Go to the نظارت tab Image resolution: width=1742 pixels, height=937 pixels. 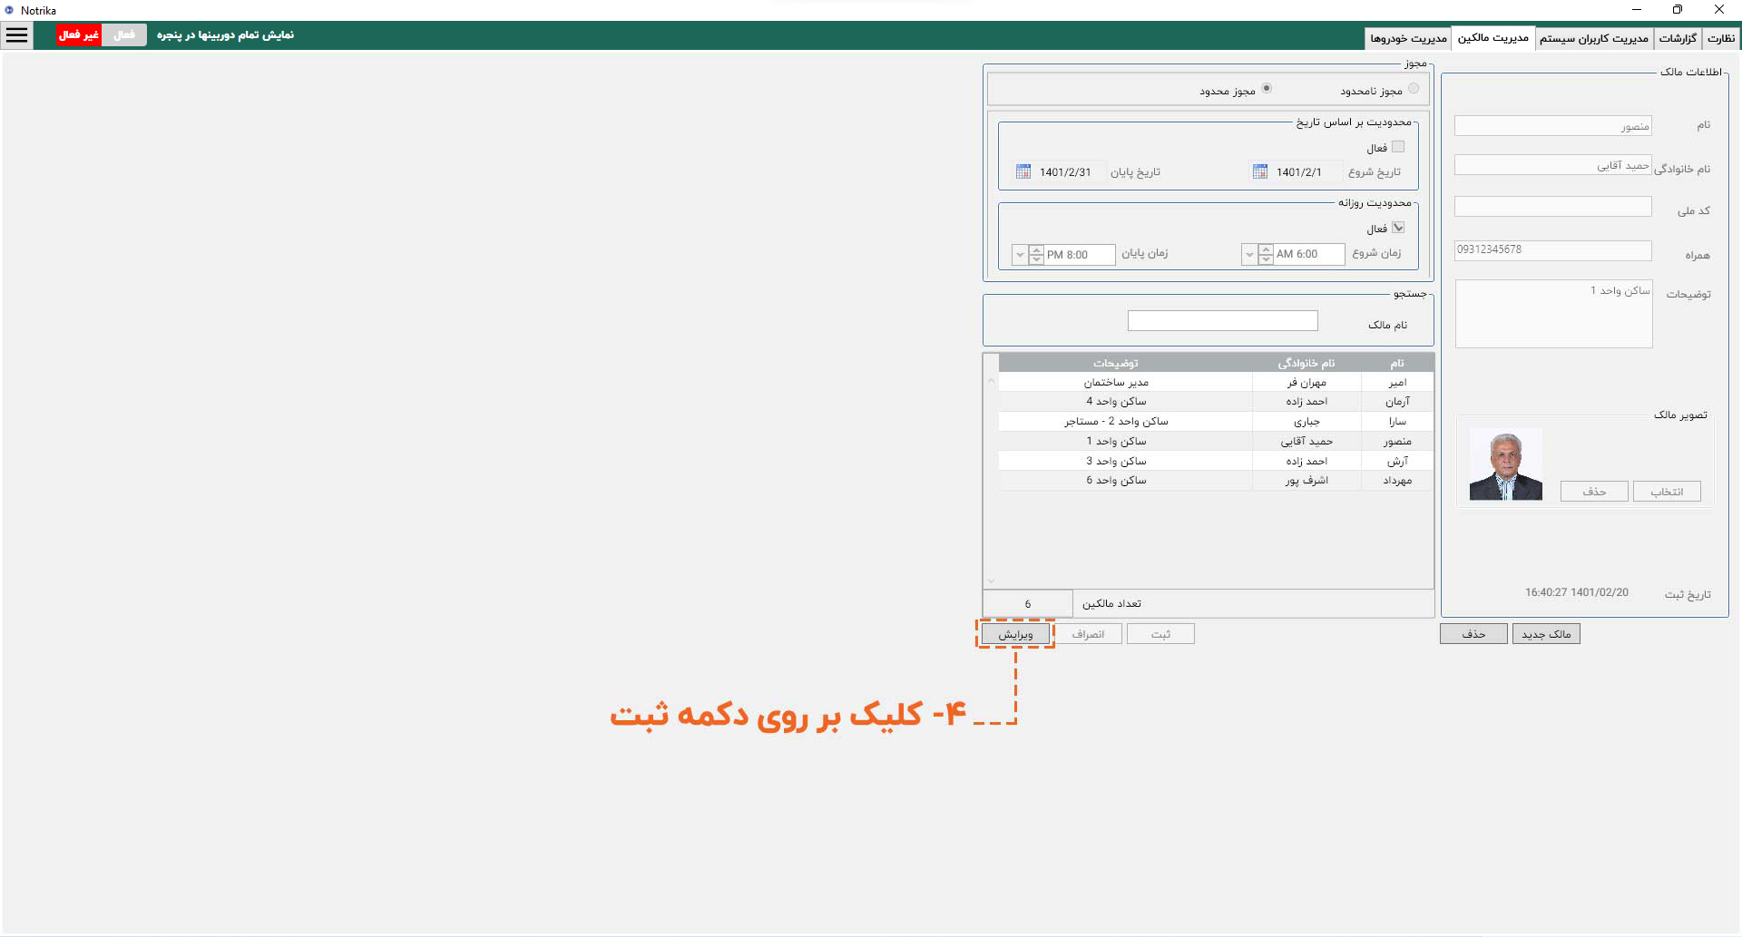click(x=1720, y=38)
